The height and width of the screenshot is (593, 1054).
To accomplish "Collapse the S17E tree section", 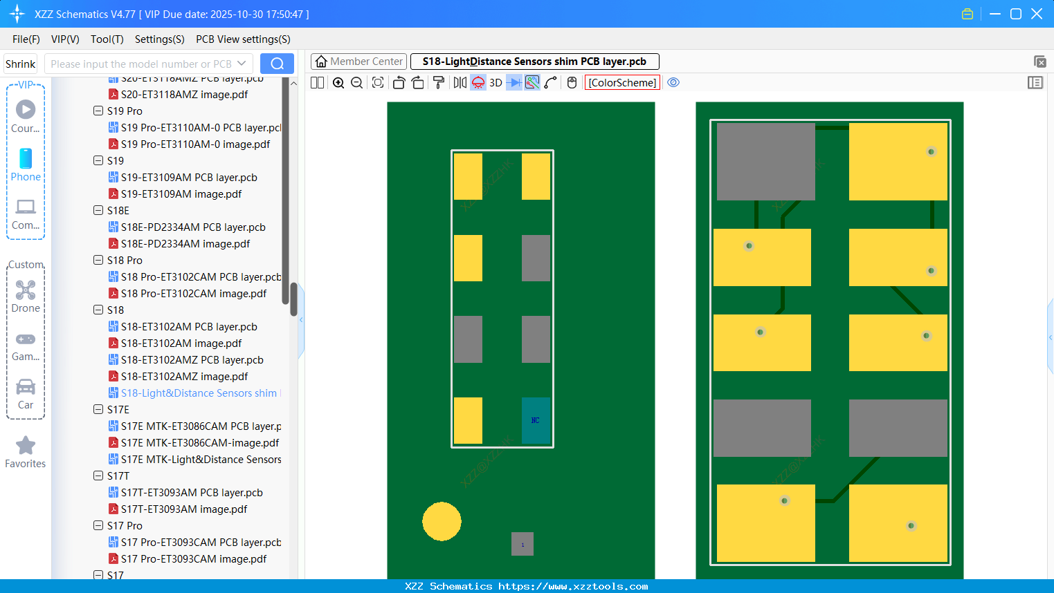I will (98, 409).
